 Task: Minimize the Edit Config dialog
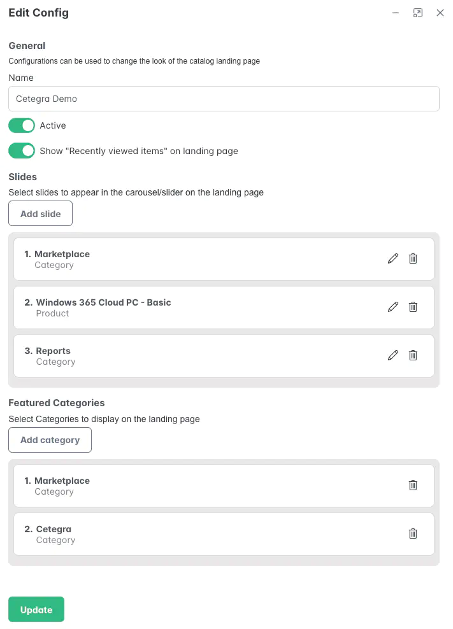(395, 12)
